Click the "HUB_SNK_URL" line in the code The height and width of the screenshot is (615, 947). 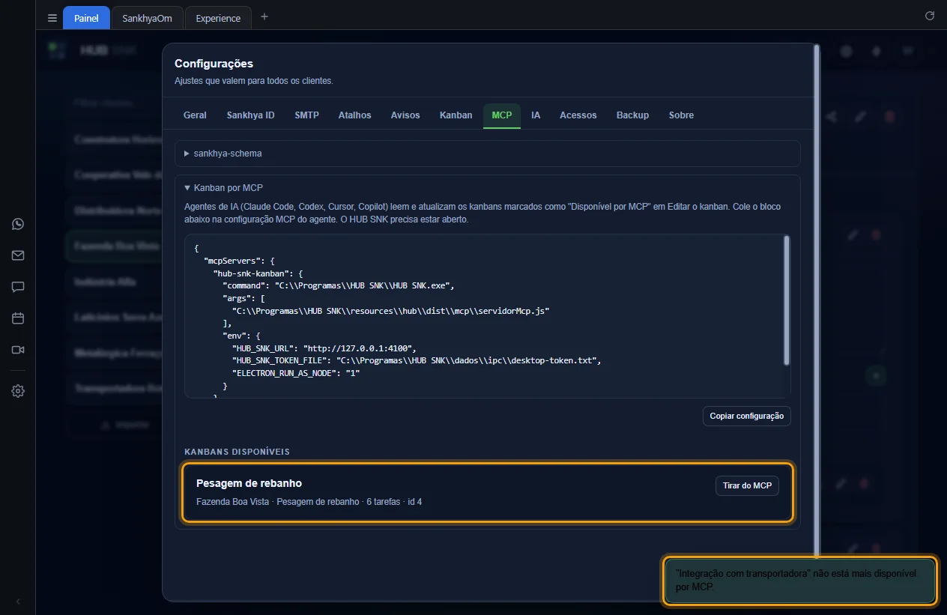(324, 348)
